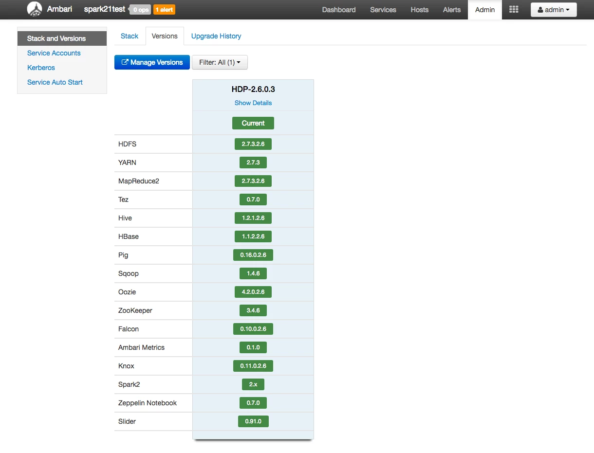Open the Alerts page
Viewport: 594px width, 453px height.
(452, 10)
